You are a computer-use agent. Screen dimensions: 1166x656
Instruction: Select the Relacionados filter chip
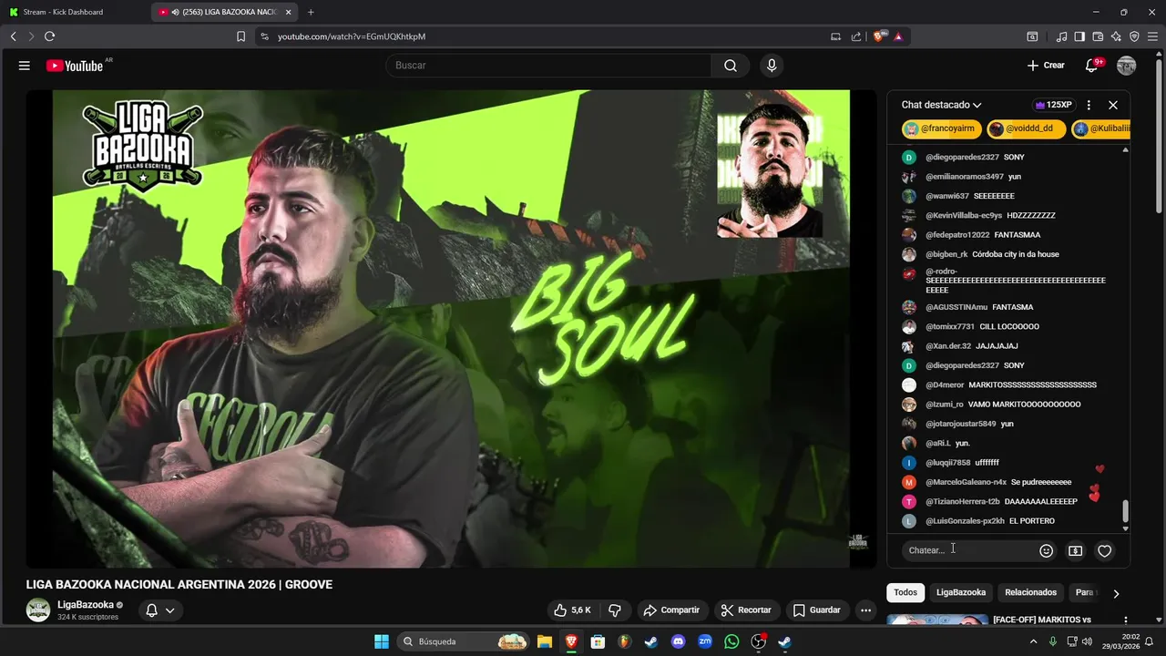pos(1031,592)
